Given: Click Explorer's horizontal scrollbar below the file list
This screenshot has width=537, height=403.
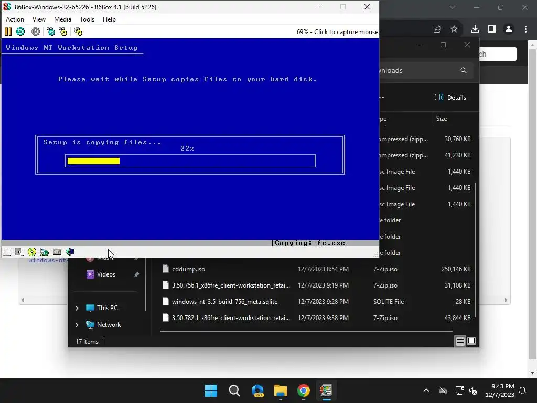Looking at the screenshot, I should tap(306, 331).
